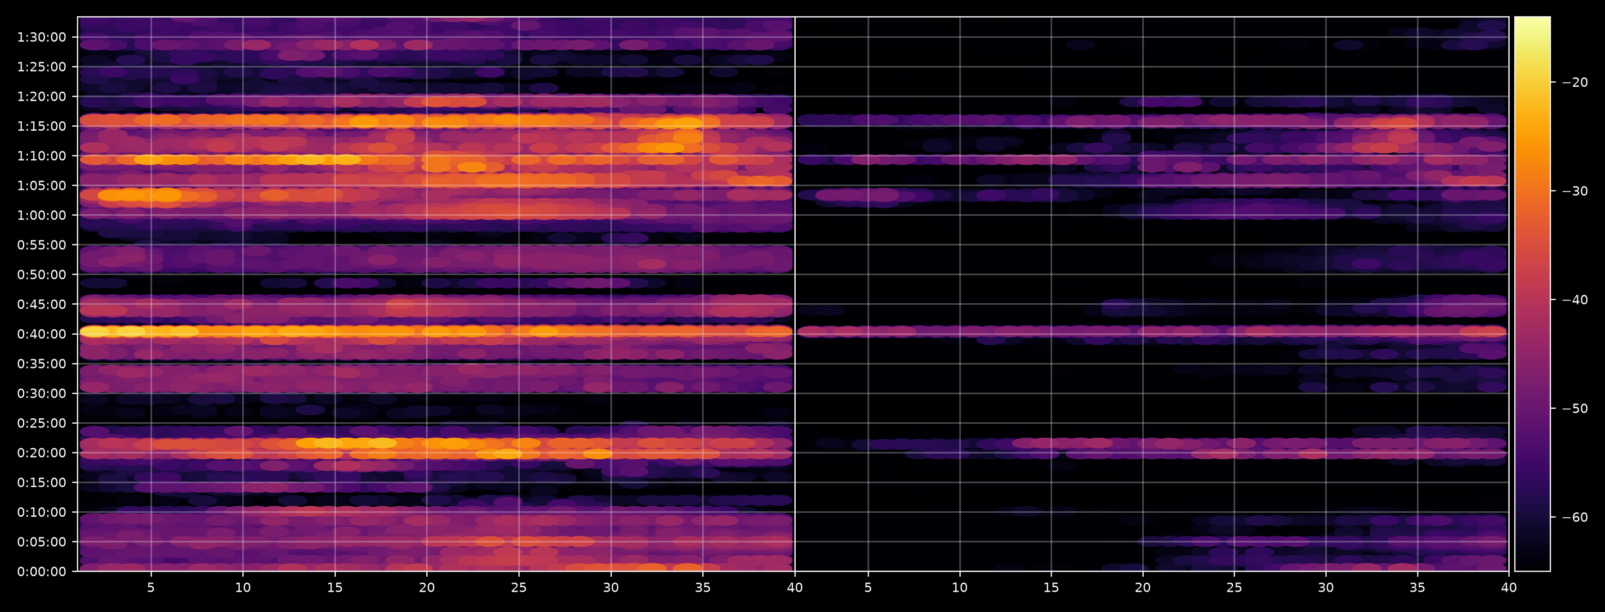Image resolution: width=1605 pixels, height=612 pixels.
Task: Click the 1:20:00 y-axis tick label
Action: (x=42, y=97)
